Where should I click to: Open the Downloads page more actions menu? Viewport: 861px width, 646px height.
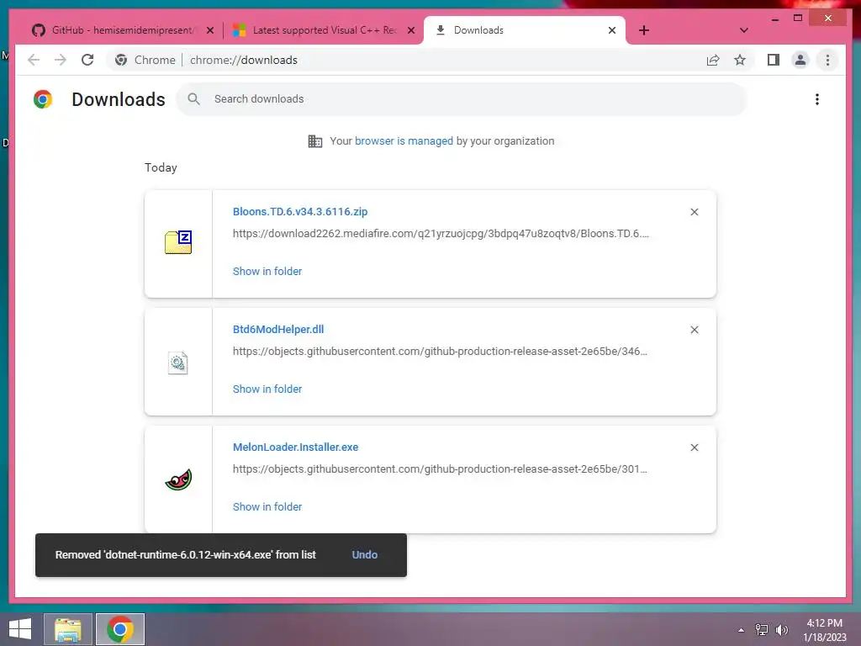click(817, 99)
